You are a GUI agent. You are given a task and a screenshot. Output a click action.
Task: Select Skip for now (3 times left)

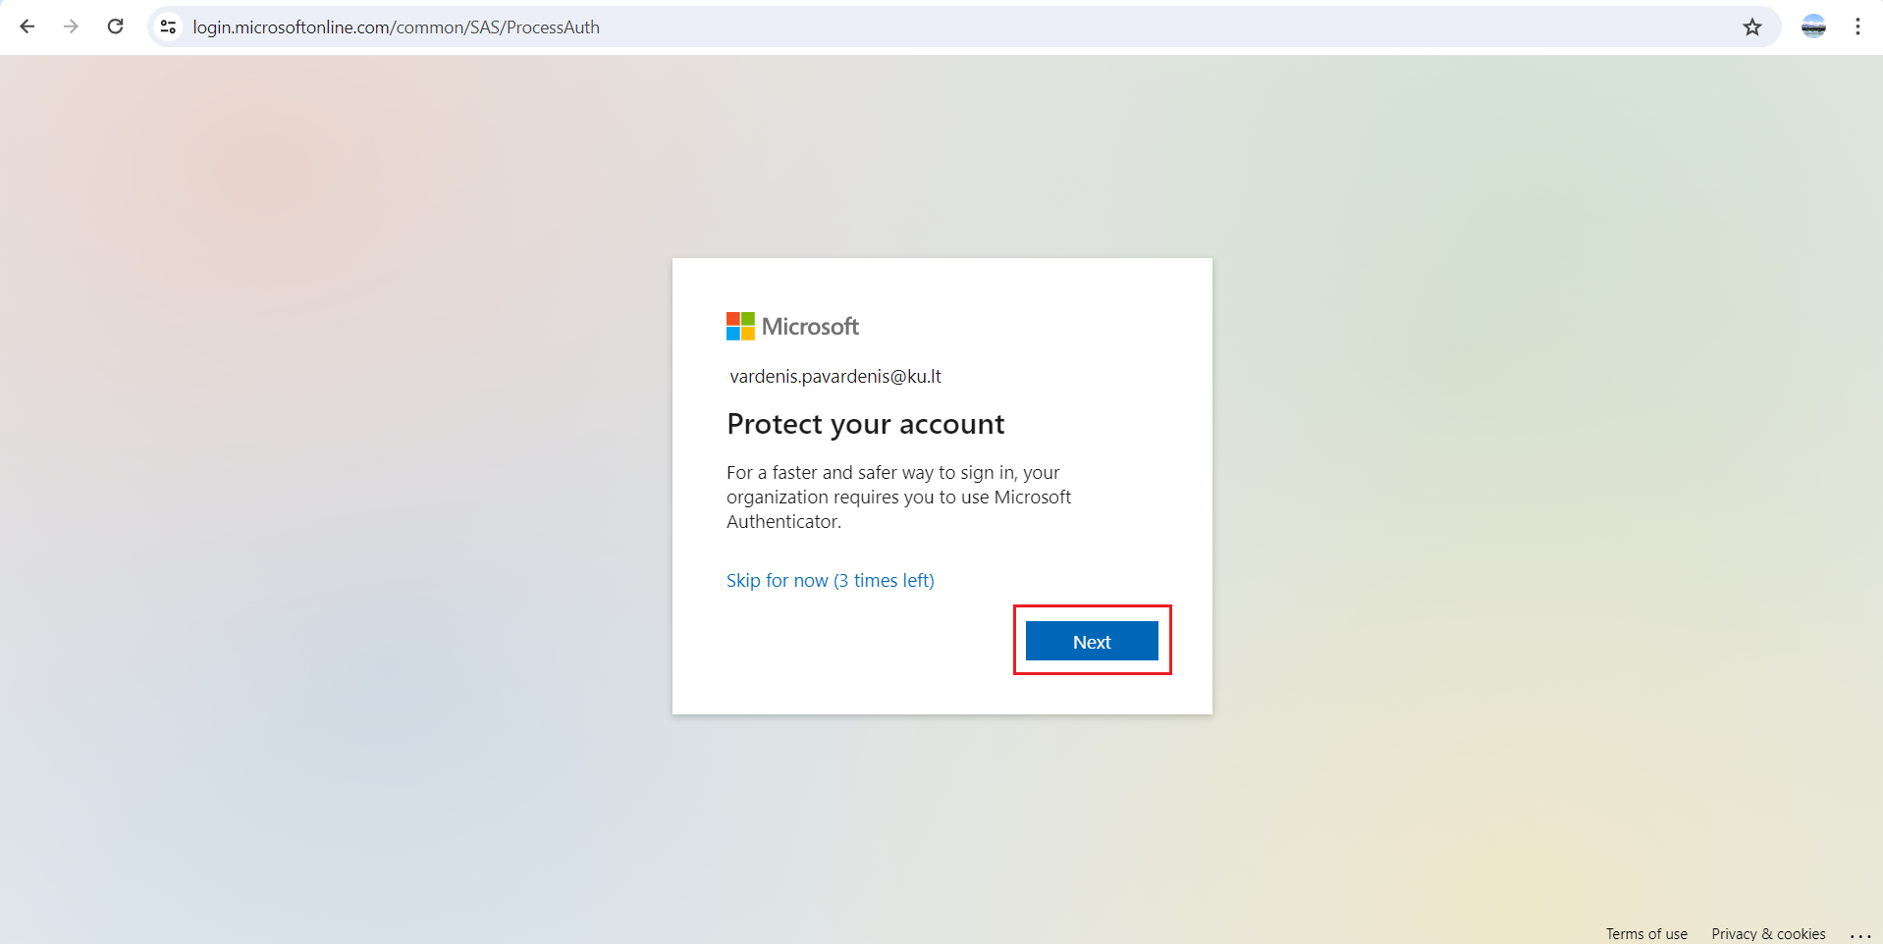click(830, 580)
